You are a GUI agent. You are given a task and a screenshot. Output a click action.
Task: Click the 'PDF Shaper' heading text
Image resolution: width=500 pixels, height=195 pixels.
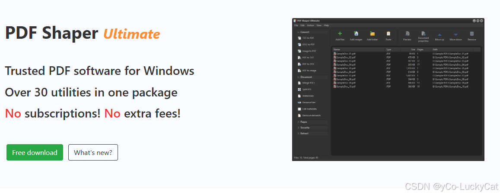point(52,33)
